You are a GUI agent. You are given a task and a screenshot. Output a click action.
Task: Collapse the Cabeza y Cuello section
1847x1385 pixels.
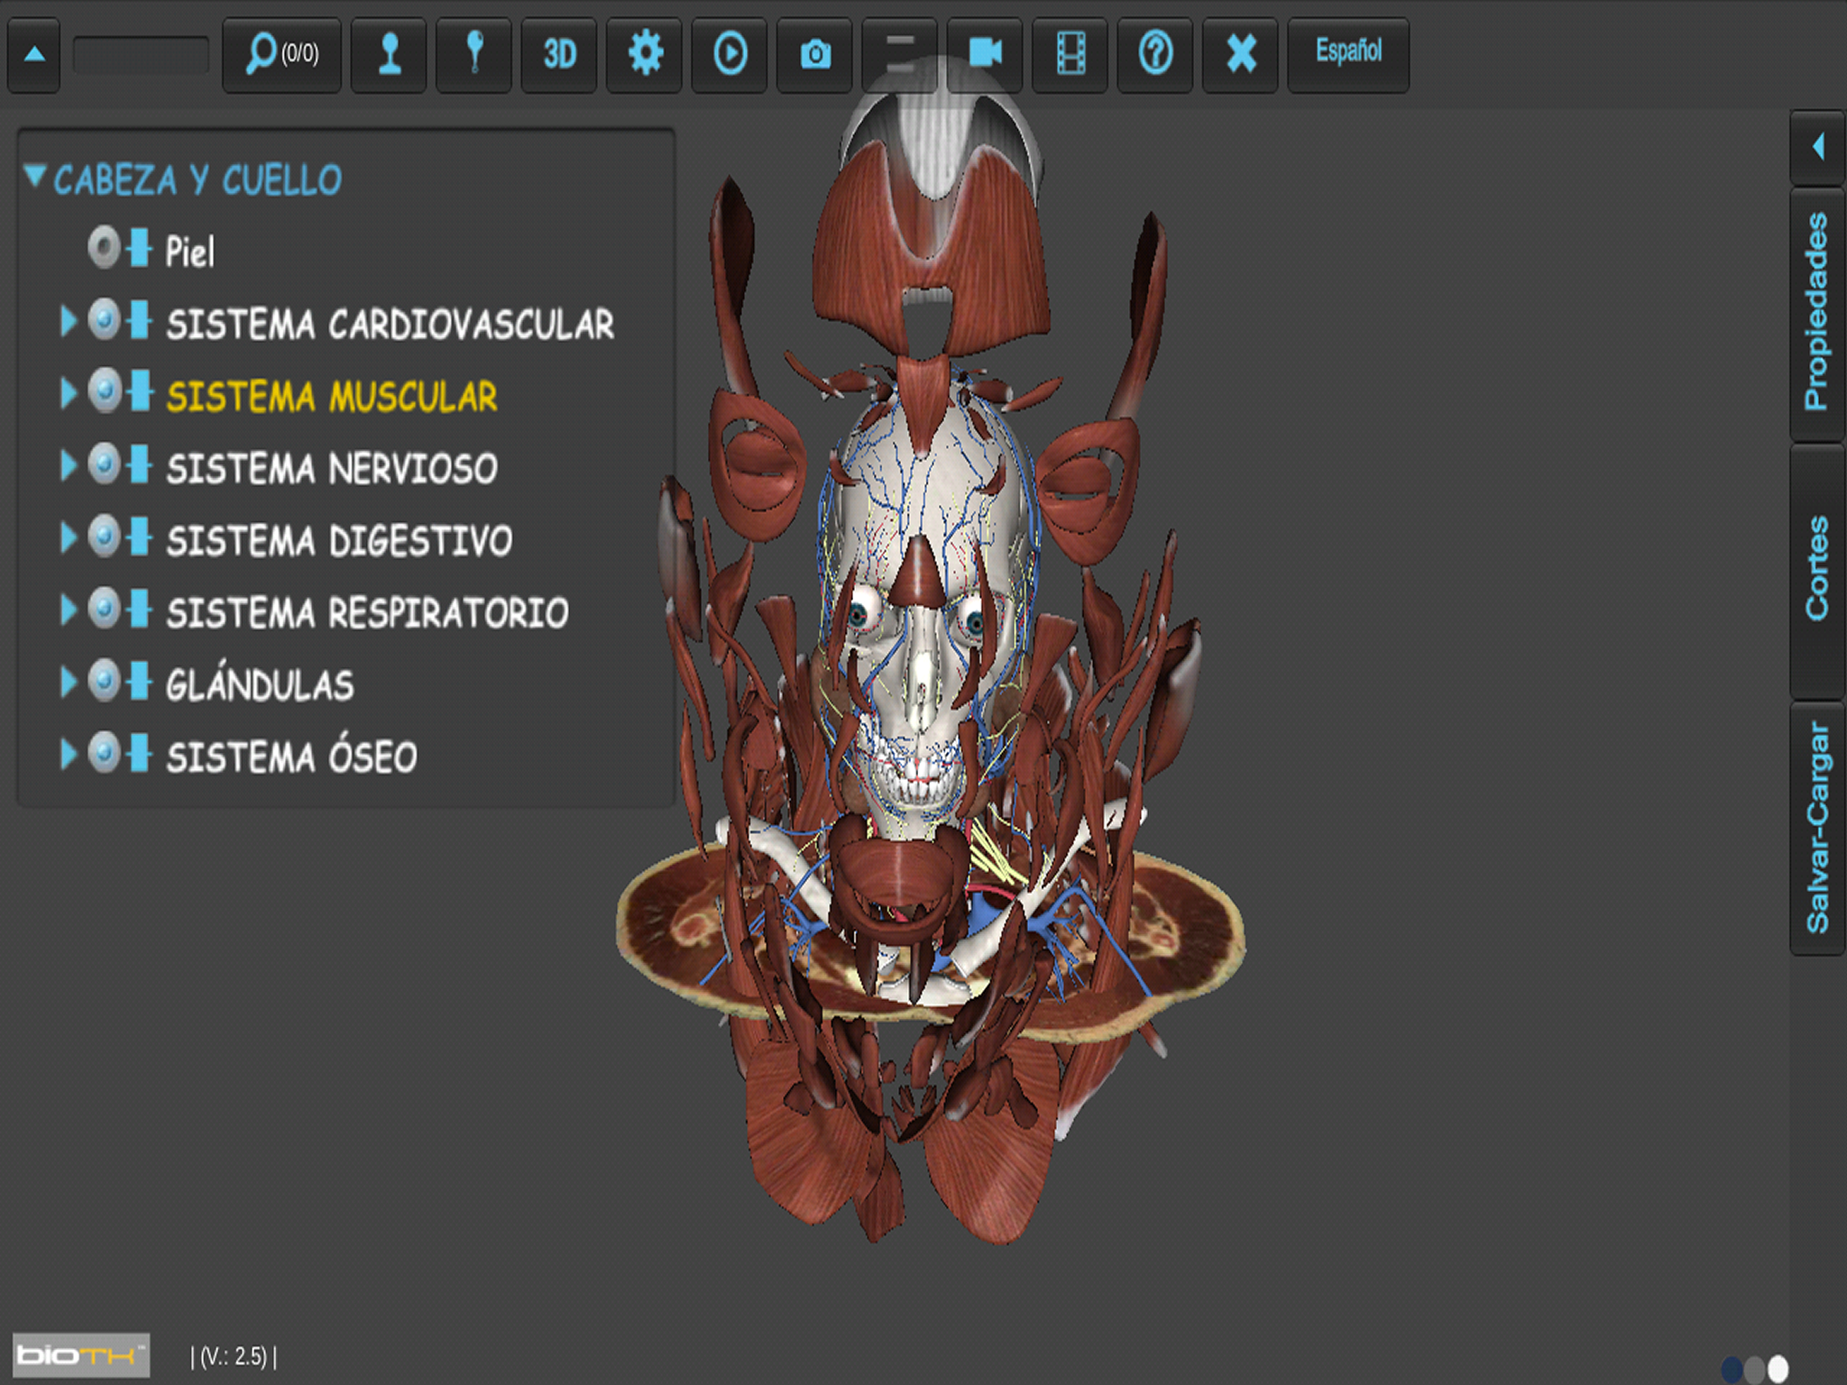pos(35,175)
